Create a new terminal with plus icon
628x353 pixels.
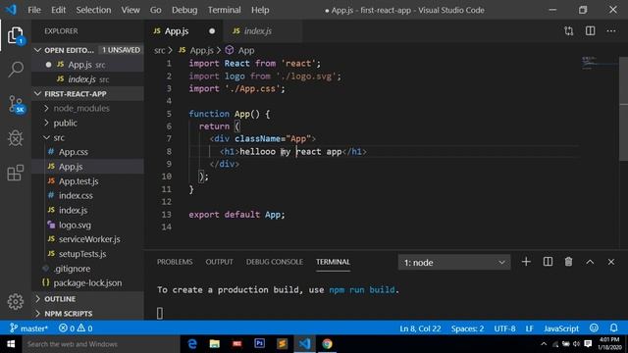526,262
